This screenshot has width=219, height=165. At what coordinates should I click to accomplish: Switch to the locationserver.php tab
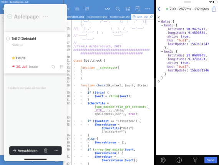(97, 17)
